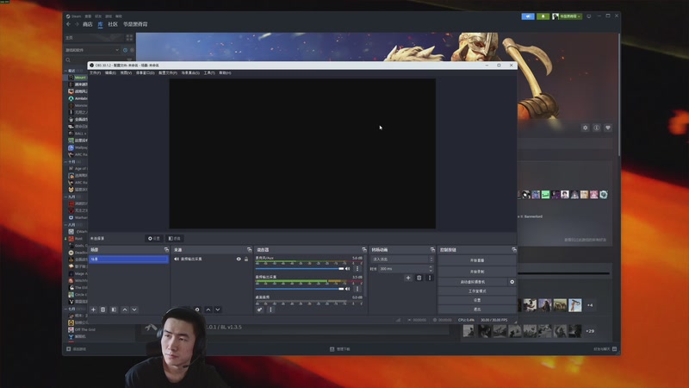Open second audio channel three-dot options
689x388 pixels.
point(357,289)
